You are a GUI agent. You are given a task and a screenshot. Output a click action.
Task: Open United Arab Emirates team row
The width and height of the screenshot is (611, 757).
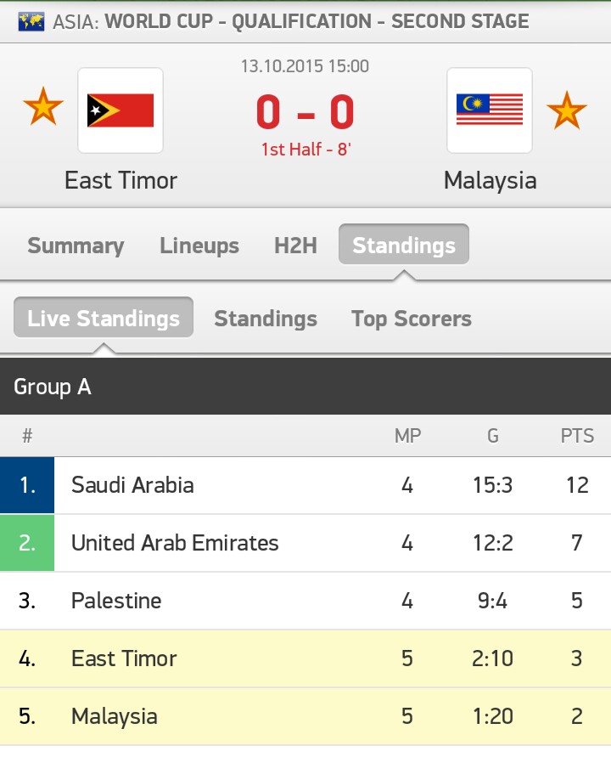point(175,543)
